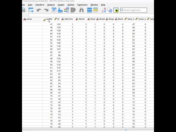Click Brown cell in avgRGB 68 row

(100, 90)
